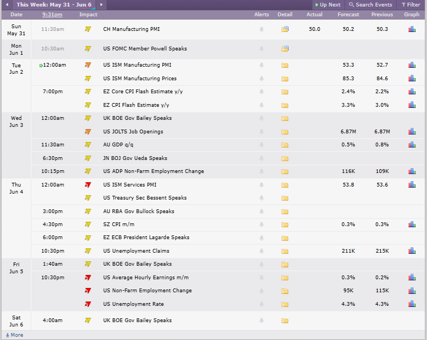Open detail folder for US FOMC Member Powell Speaks
This screenshot has height=340, width=427.
(285, 48)
